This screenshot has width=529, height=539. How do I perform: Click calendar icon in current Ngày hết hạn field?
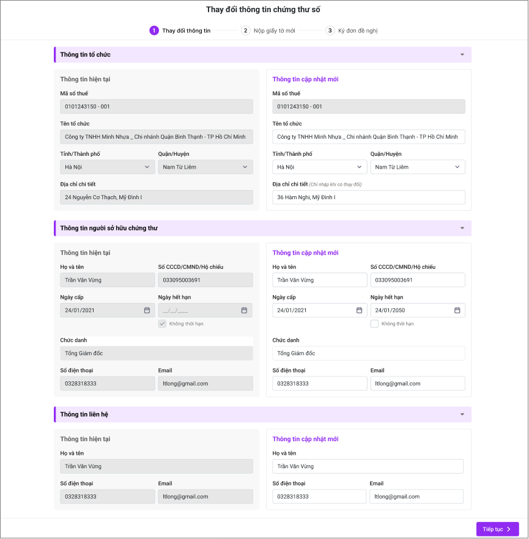tap(244, 310)
